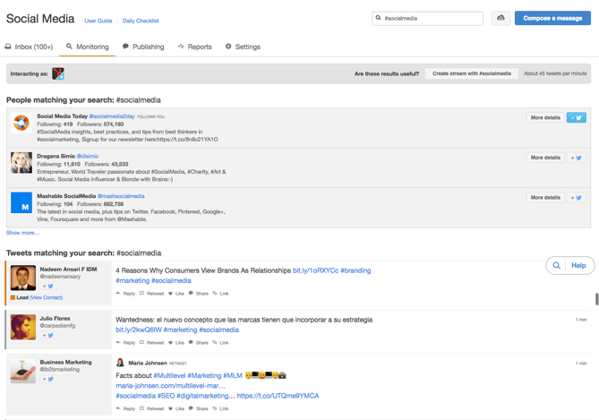Screen dimensions: 599x420
Task: Click the Interacting as profile avatar
Action: (58, 73)
